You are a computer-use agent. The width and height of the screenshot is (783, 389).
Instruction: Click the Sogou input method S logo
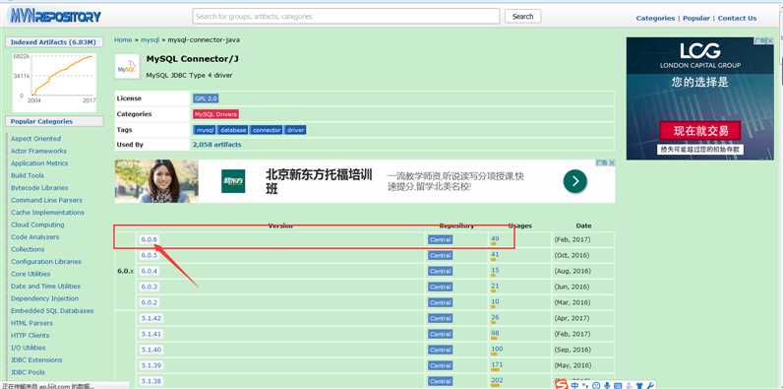pos(562,384)
